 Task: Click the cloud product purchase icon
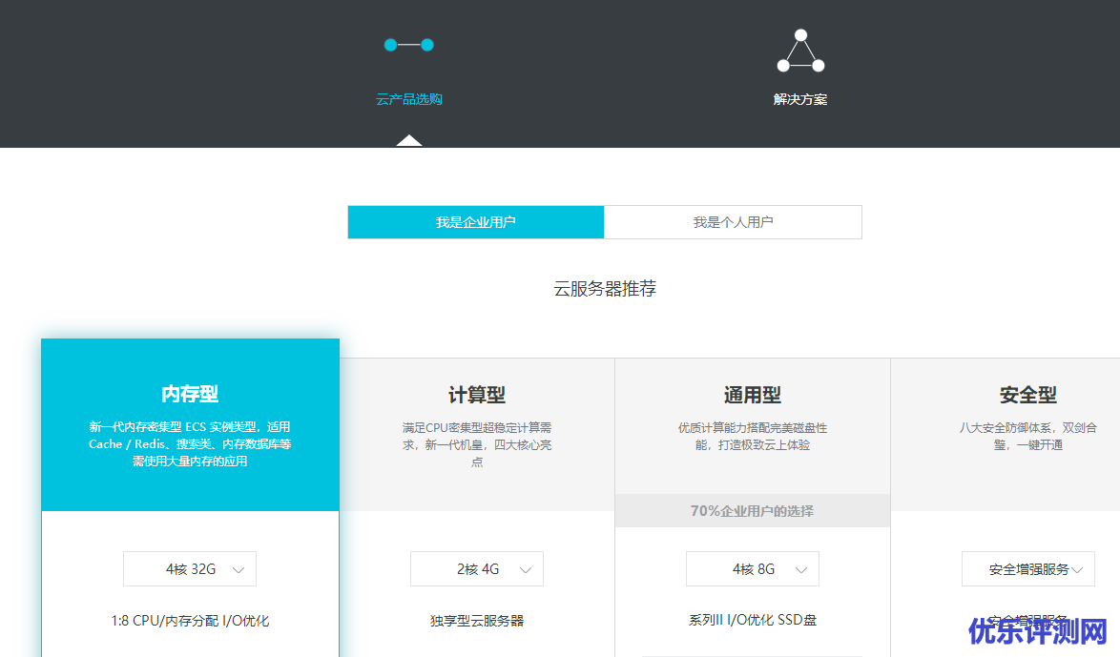coord(408,45)
